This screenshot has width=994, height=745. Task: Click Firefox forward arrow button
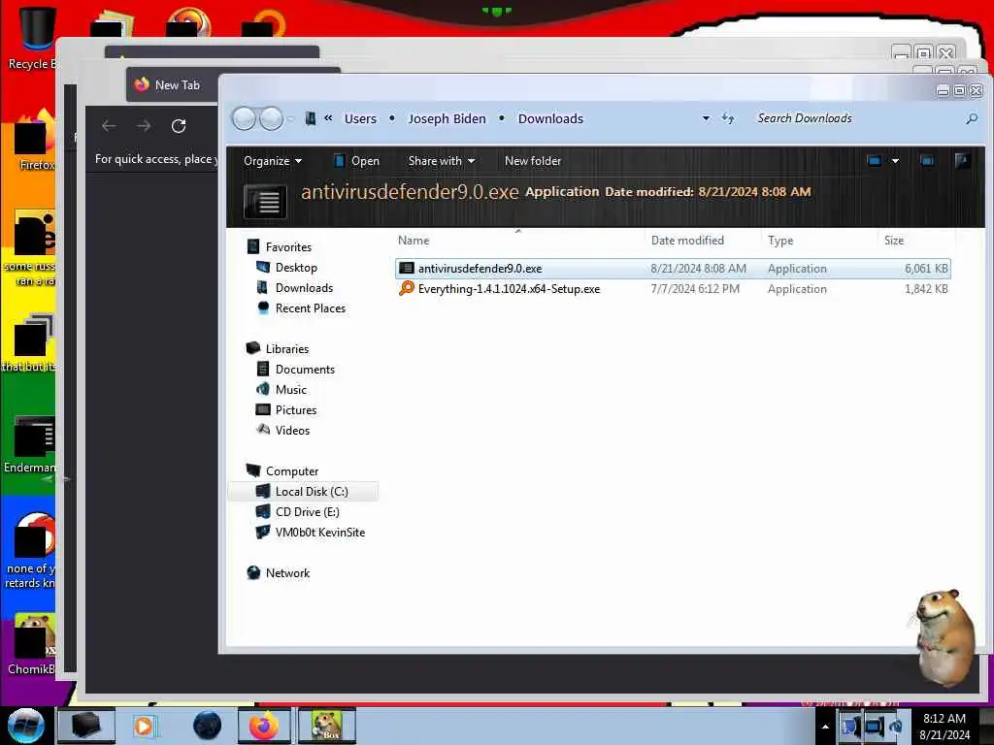coord(144,126)
